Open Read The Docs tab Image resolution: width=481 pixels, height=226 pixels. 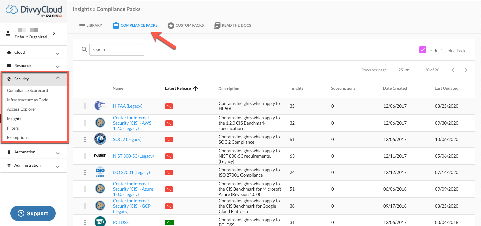[232, 25]
